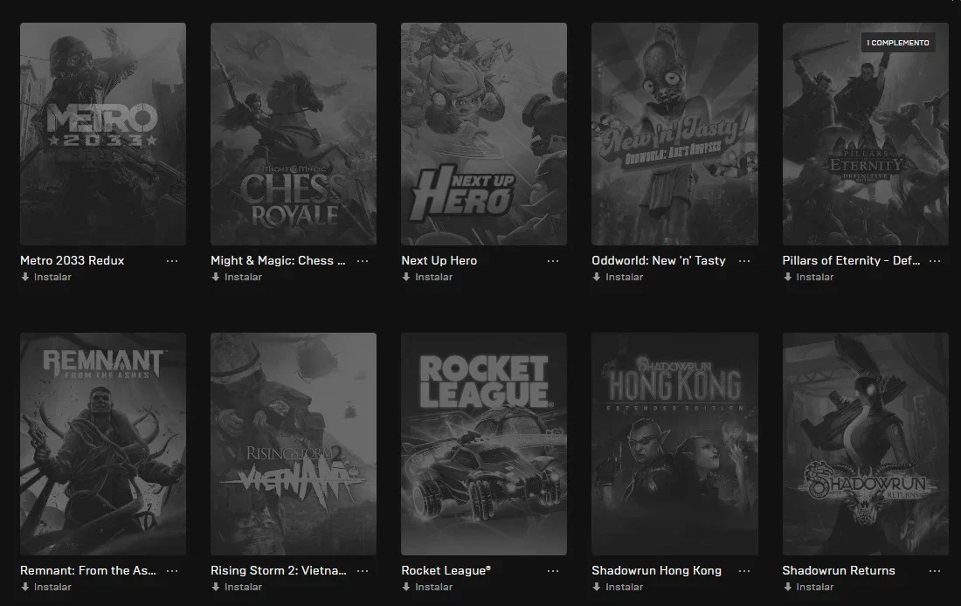Open the three-dot menu for Pillars of Eternity
The image size is (961, 606).
pyautogui.click(x=935, y=261)
